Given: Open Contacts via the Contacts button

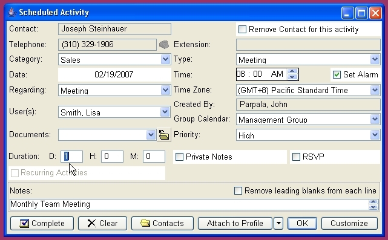Looking at the screenshot, I should coord(162,224).
